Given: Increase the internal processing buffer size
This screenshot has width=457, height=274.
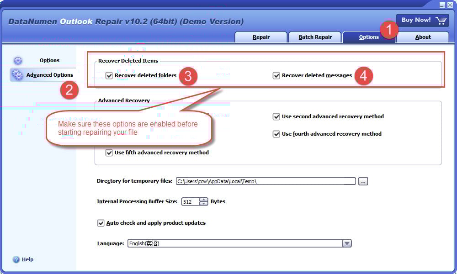Looking at the screenshot, I should (x=204, y=200).
